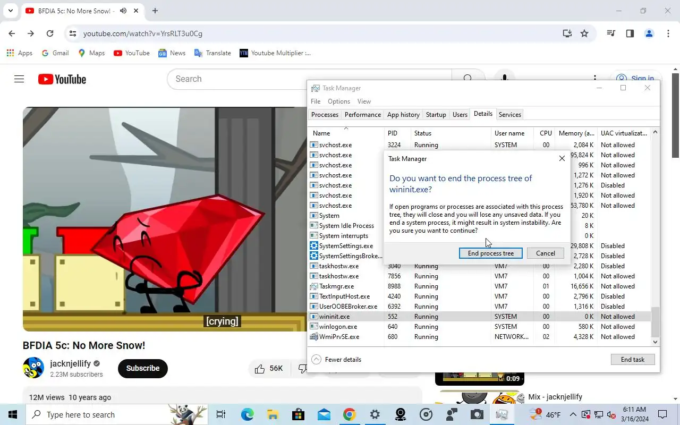Subscribe to jacknjellify channel
The height and width of the screenshot is (425, 680).
(143, 368)
